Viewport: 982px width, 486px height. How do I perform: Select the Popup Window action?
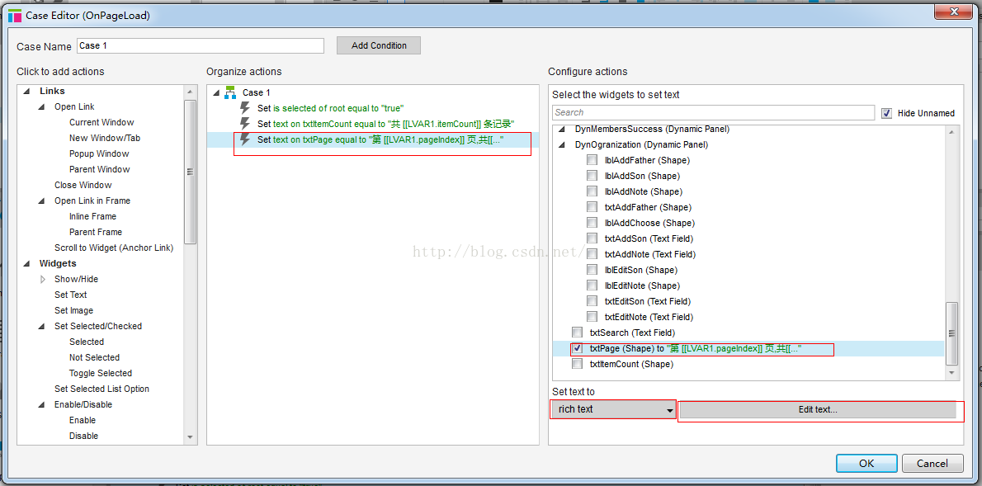(x=99, y=153)
